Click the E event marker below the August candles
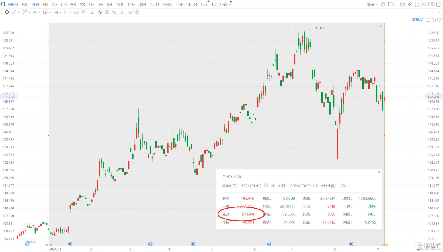443x252 pixels. (x=351, y=244)
